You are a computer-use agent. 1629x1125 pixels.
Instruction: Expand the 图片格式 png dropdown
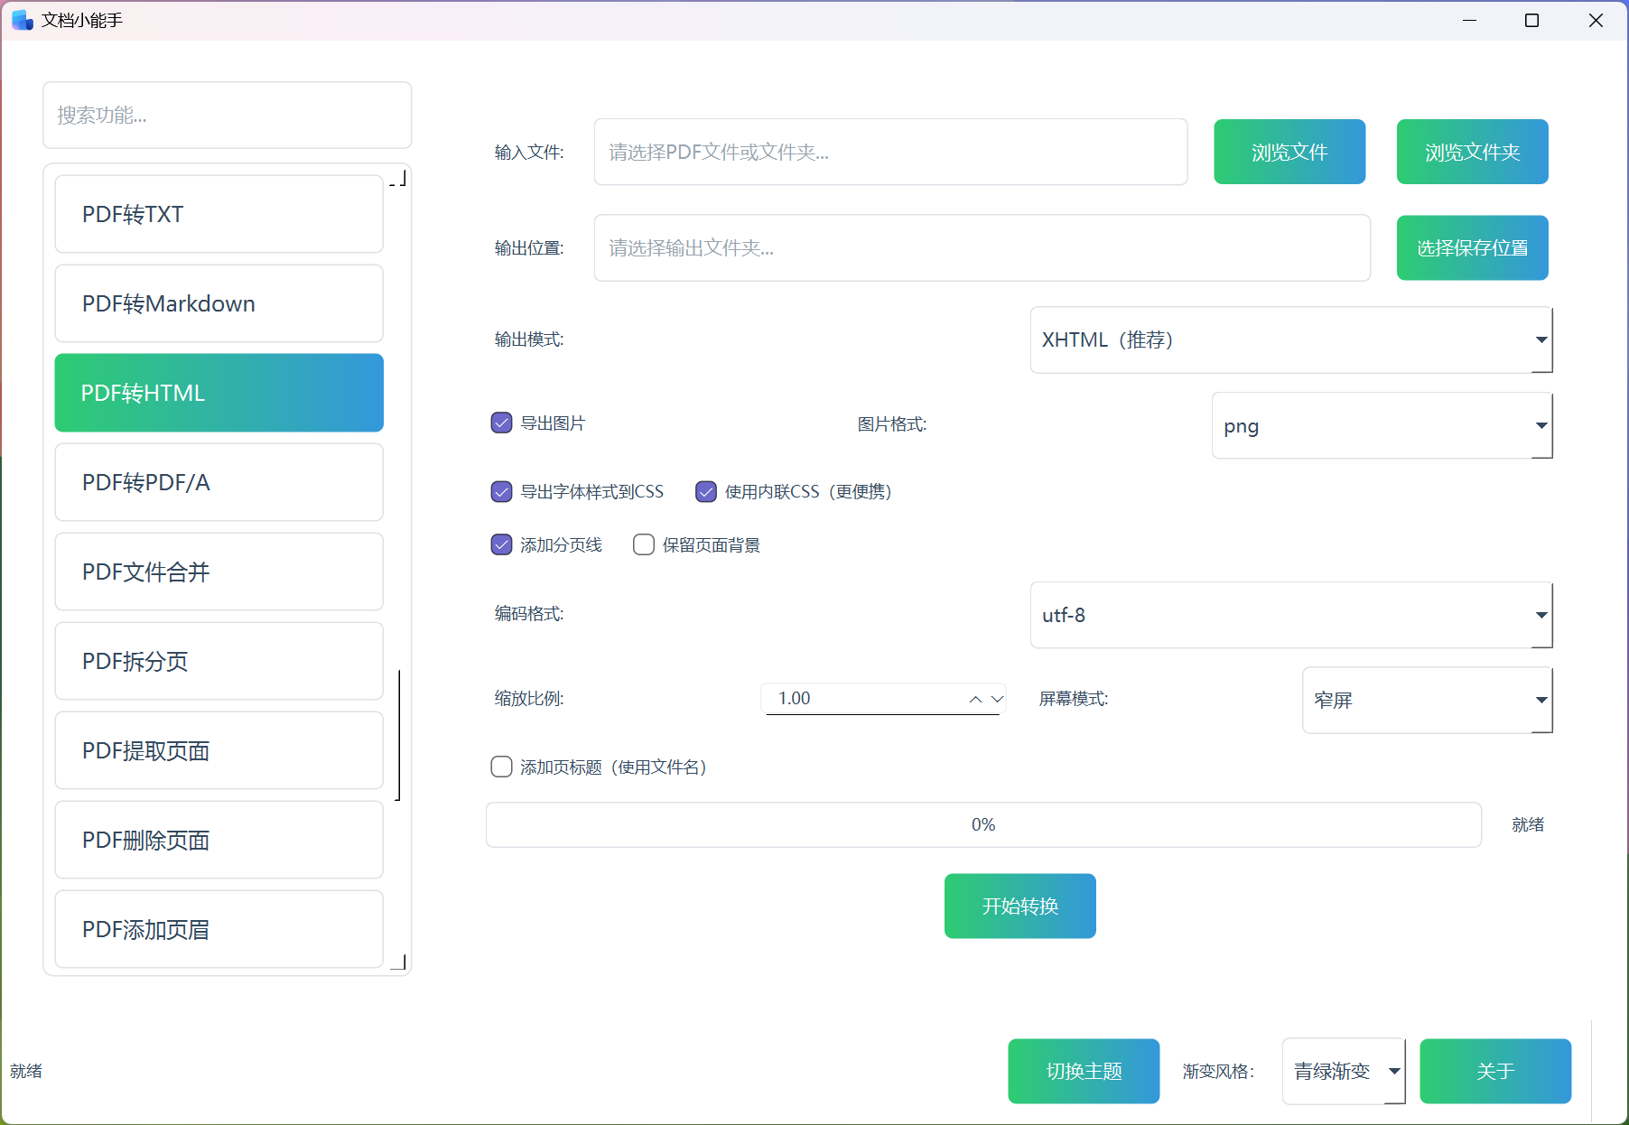1381,425
